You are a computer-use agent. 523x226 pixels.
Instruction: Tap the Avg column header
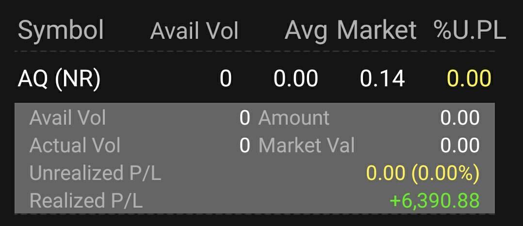click(x=306, y=32)
